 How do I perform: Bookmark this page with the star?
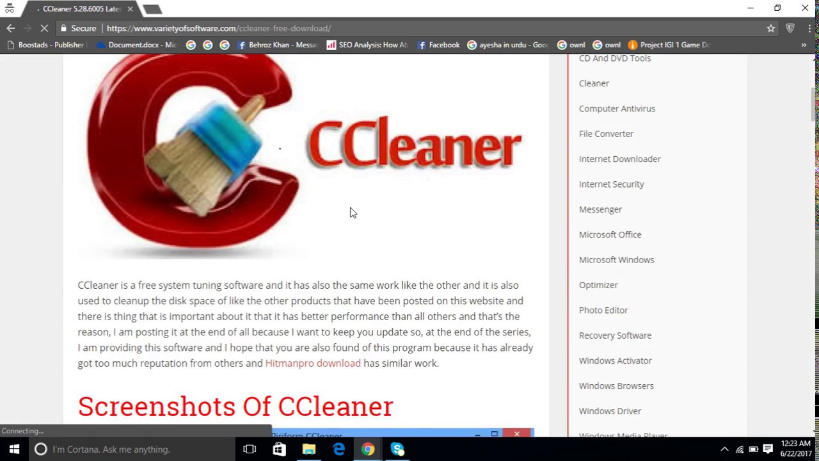tap(771, 28)
